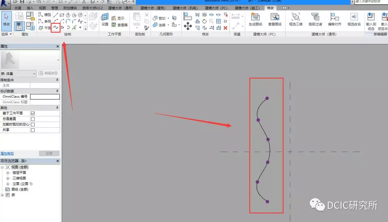Close the 属性 panel

[58, 46]
